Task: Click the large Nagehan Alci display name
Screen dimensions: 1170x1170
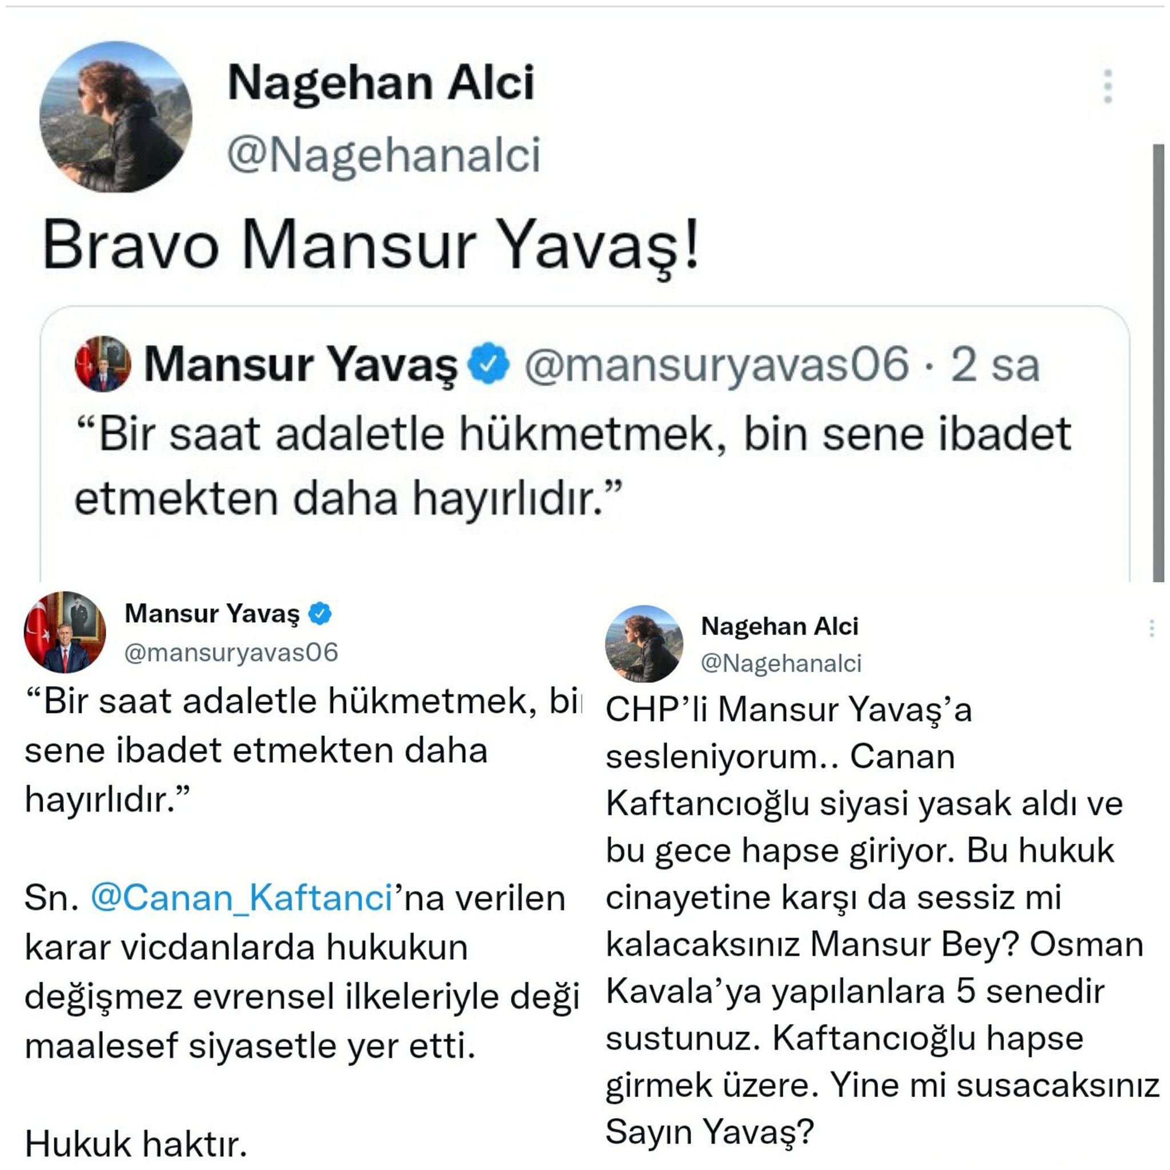Action: tap(381, 83)
